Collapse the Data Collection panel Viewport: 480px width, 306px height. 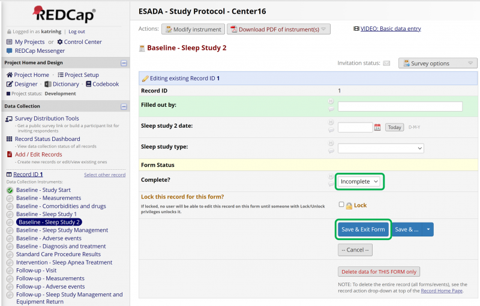pos(124,107)
